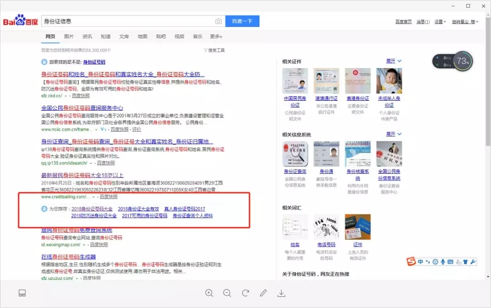Activate image search via camera icon in search box
The width and height of the screenshot is (491, 308).
tap(218, 21)
